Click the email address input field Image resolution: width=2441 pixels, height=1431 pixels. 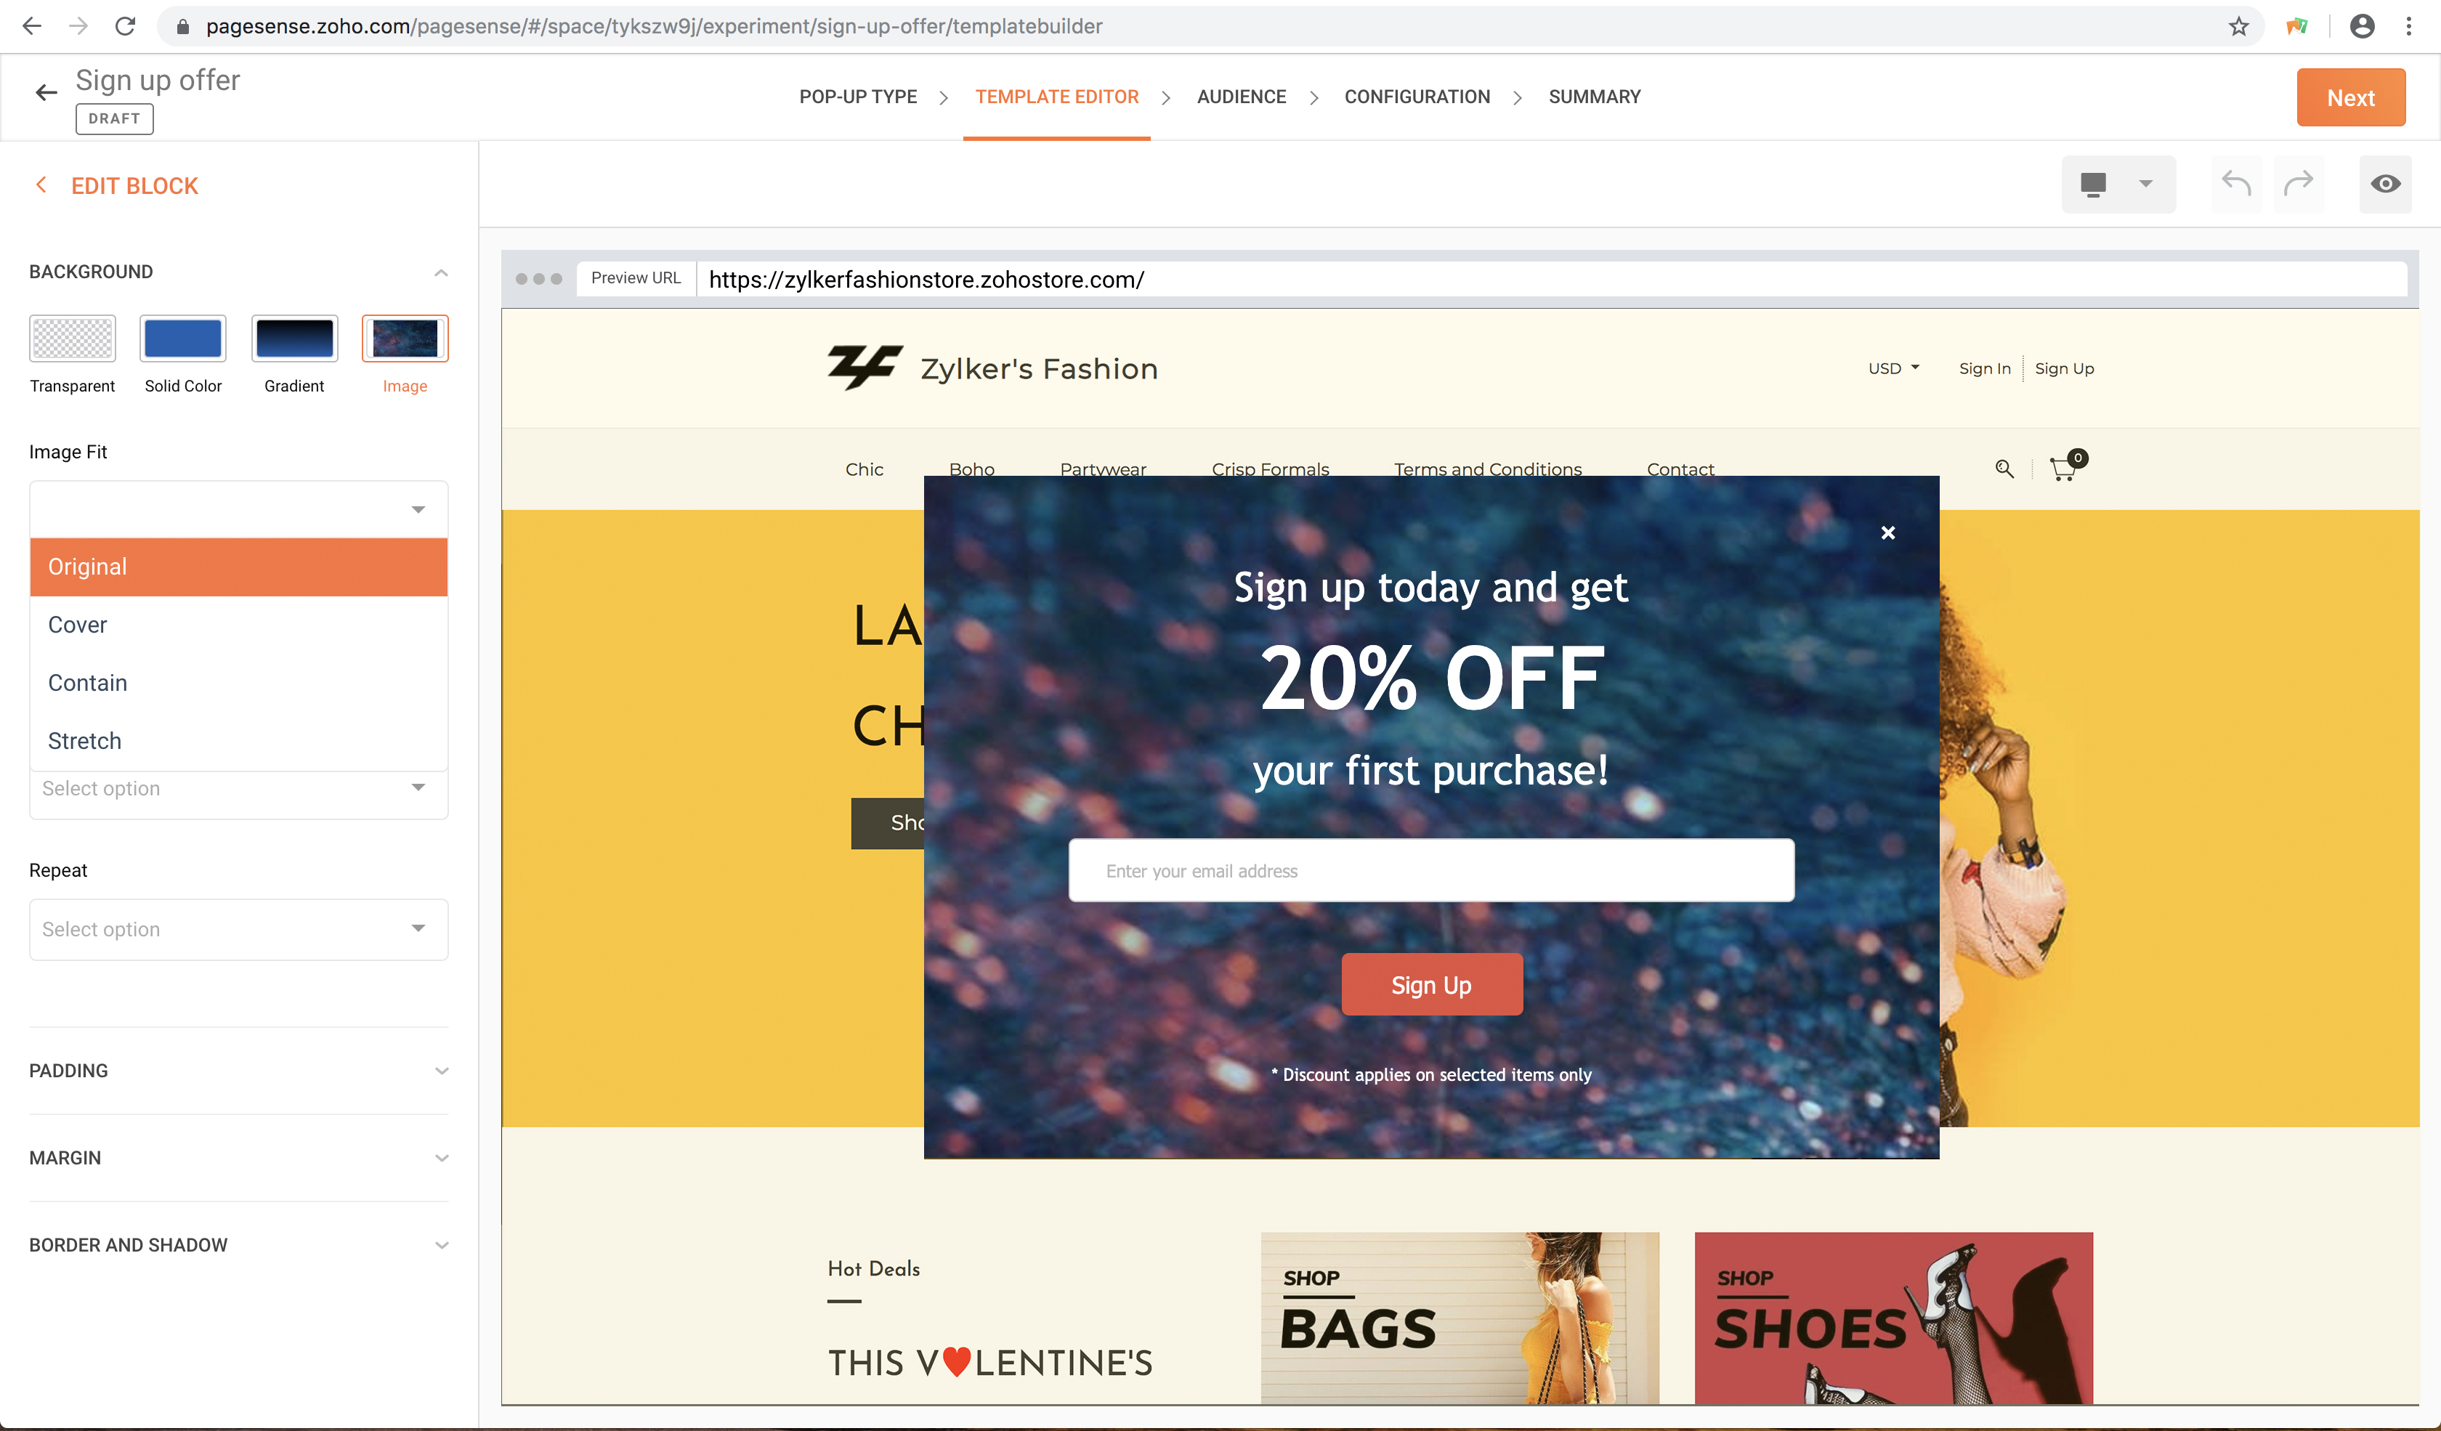click(x=1430, y=870)
